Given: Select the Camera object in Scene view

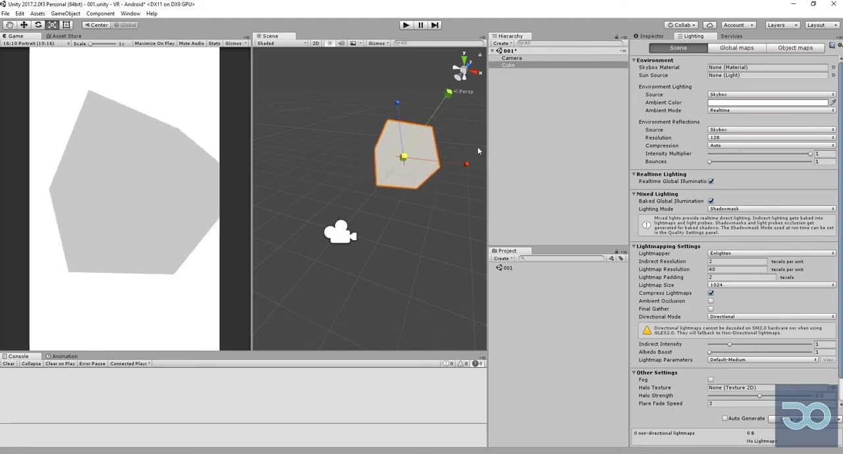Looking at the screenshot, I should (340, 232).
